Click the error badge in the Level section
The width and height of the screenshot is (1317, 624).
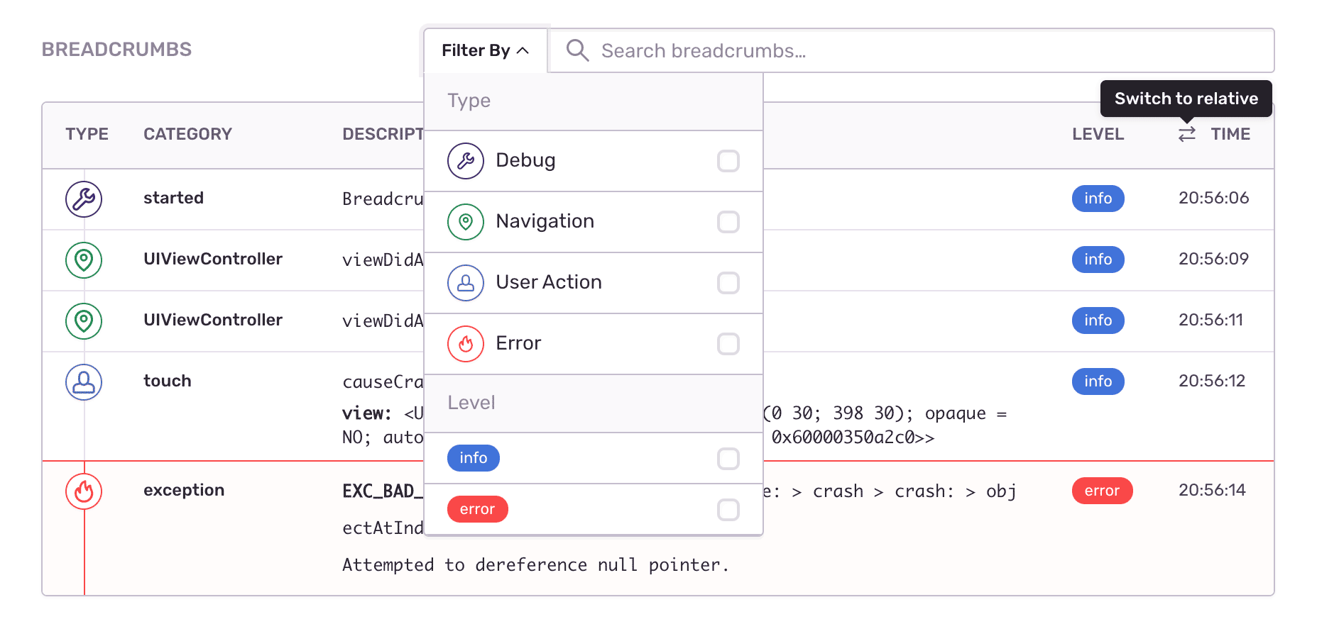pos(477,508)
